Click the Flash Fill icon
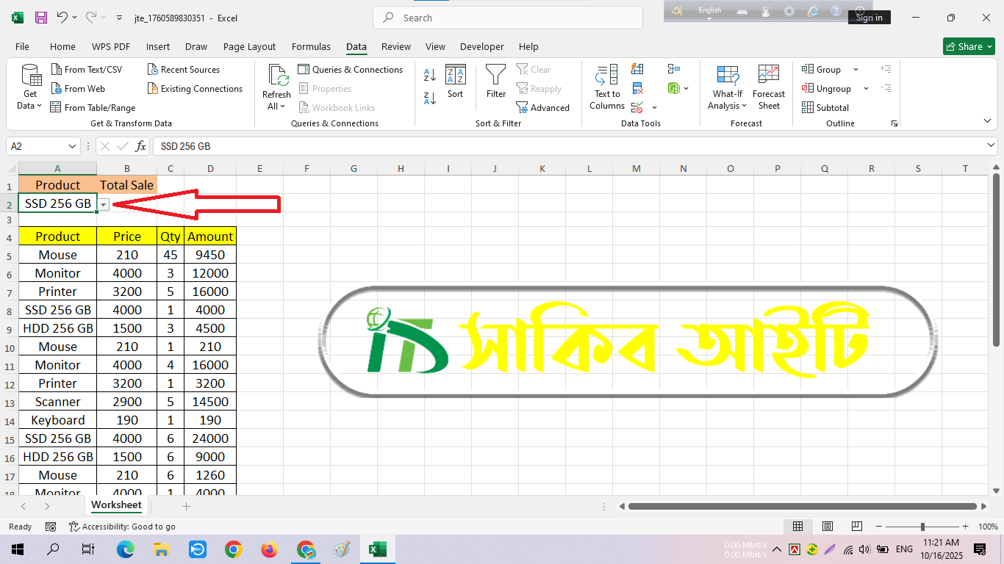 (x=637, y=69)
